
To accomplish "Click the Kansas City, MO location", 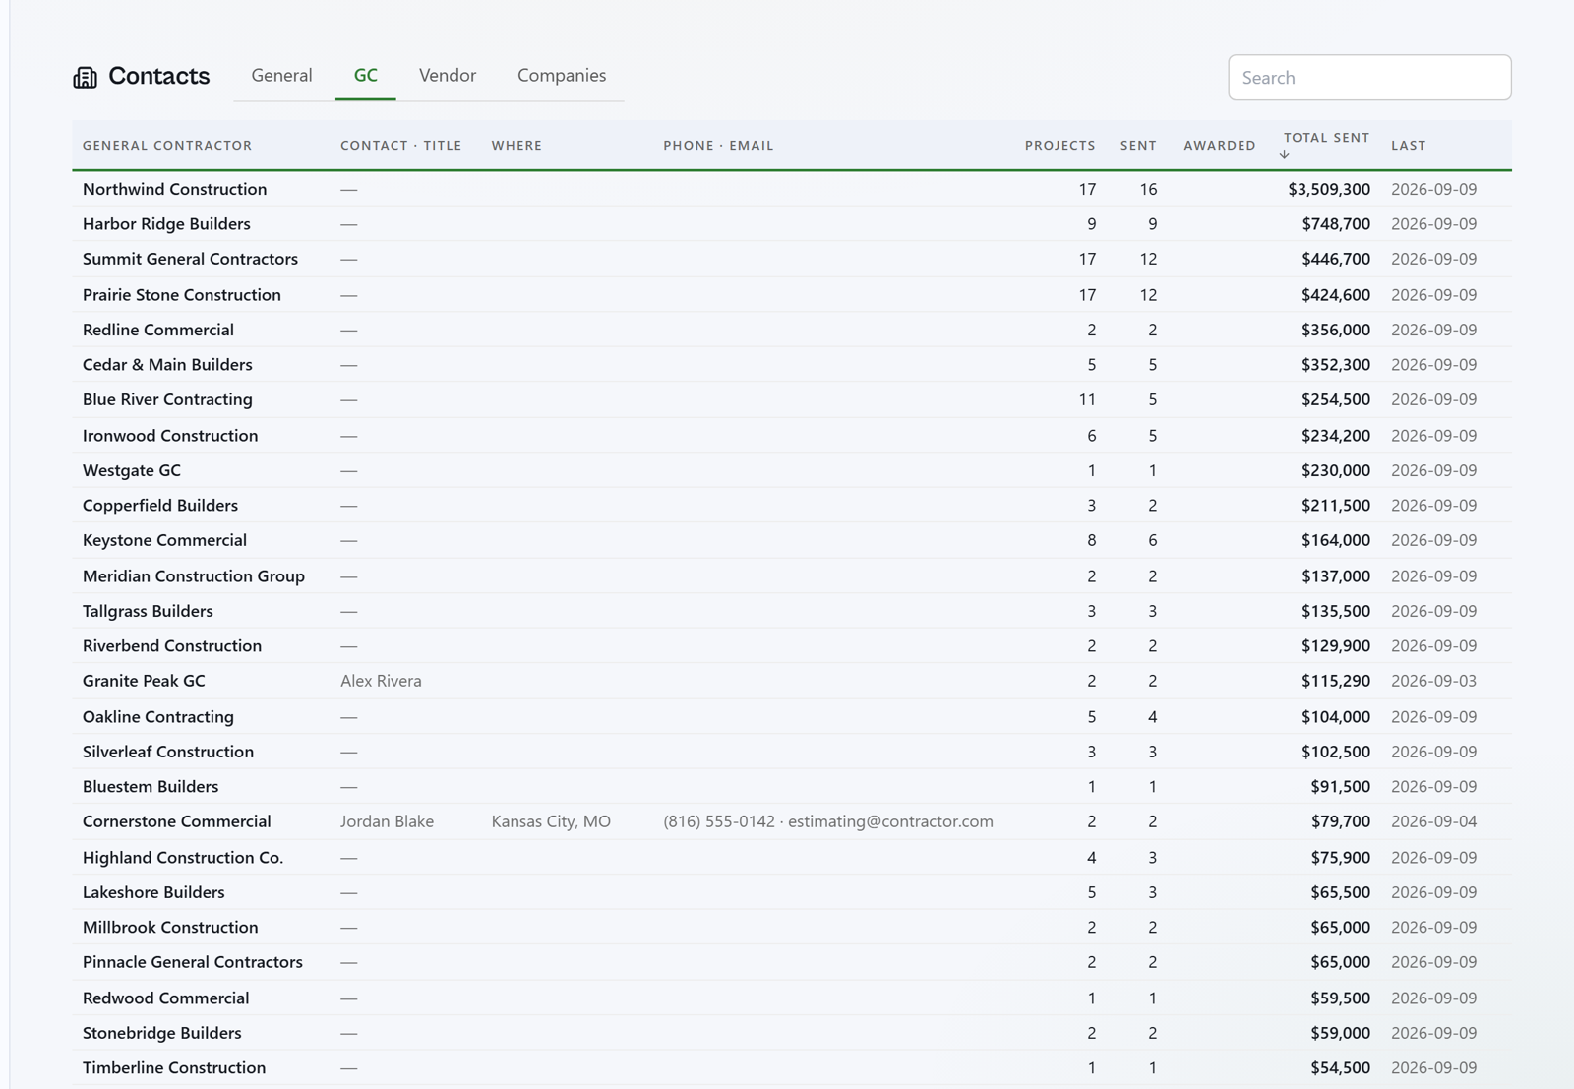I will click(551, 821).
